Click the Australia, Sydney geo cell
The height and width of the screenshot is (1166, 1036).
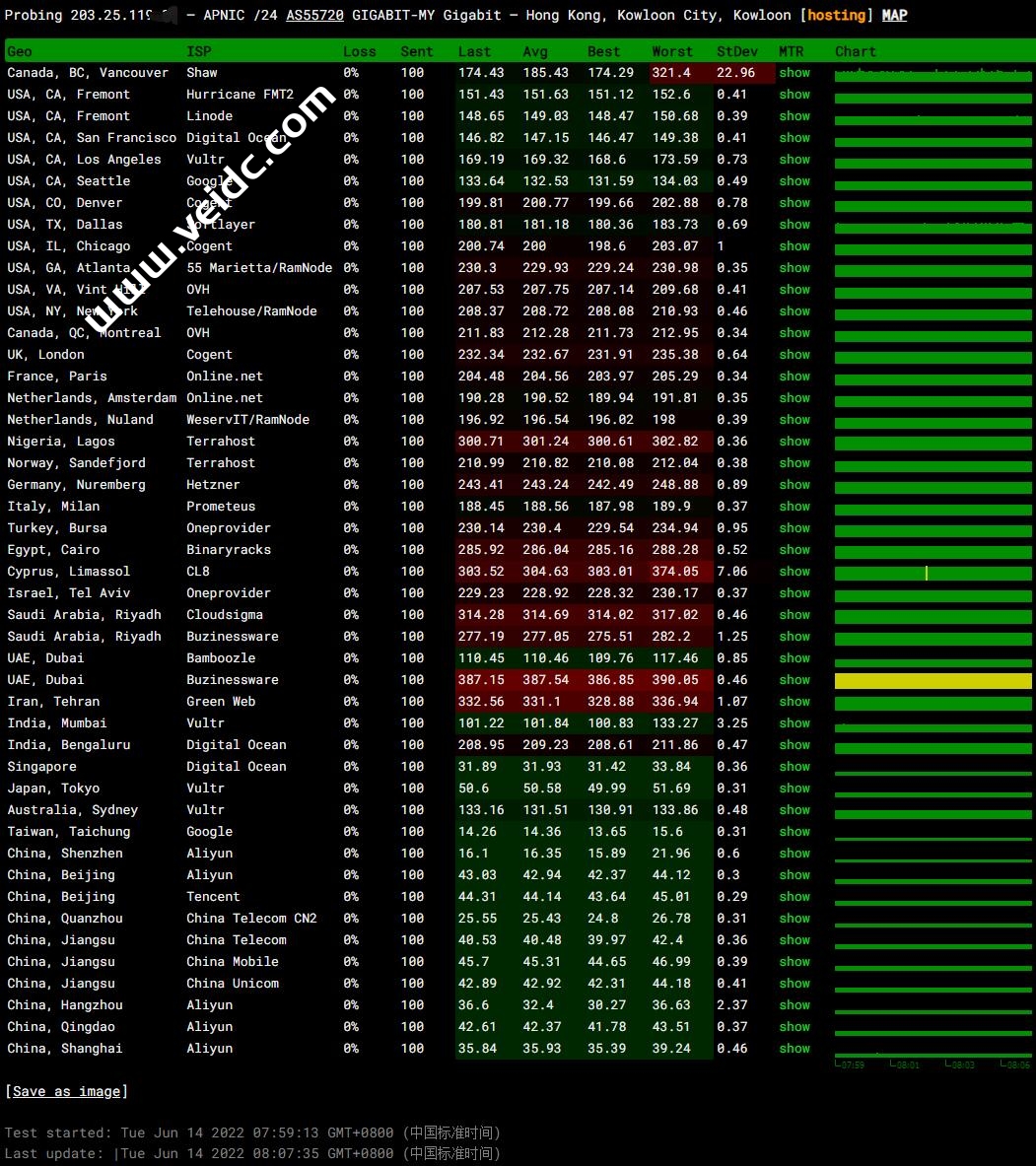(72, 810)
